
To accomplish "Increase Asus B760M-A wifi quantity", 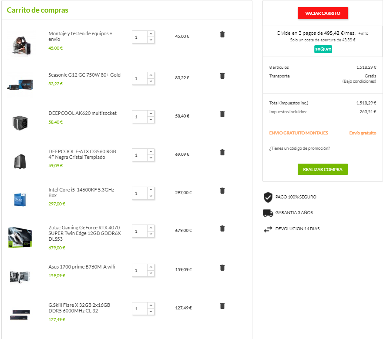I will click(151, 267).
